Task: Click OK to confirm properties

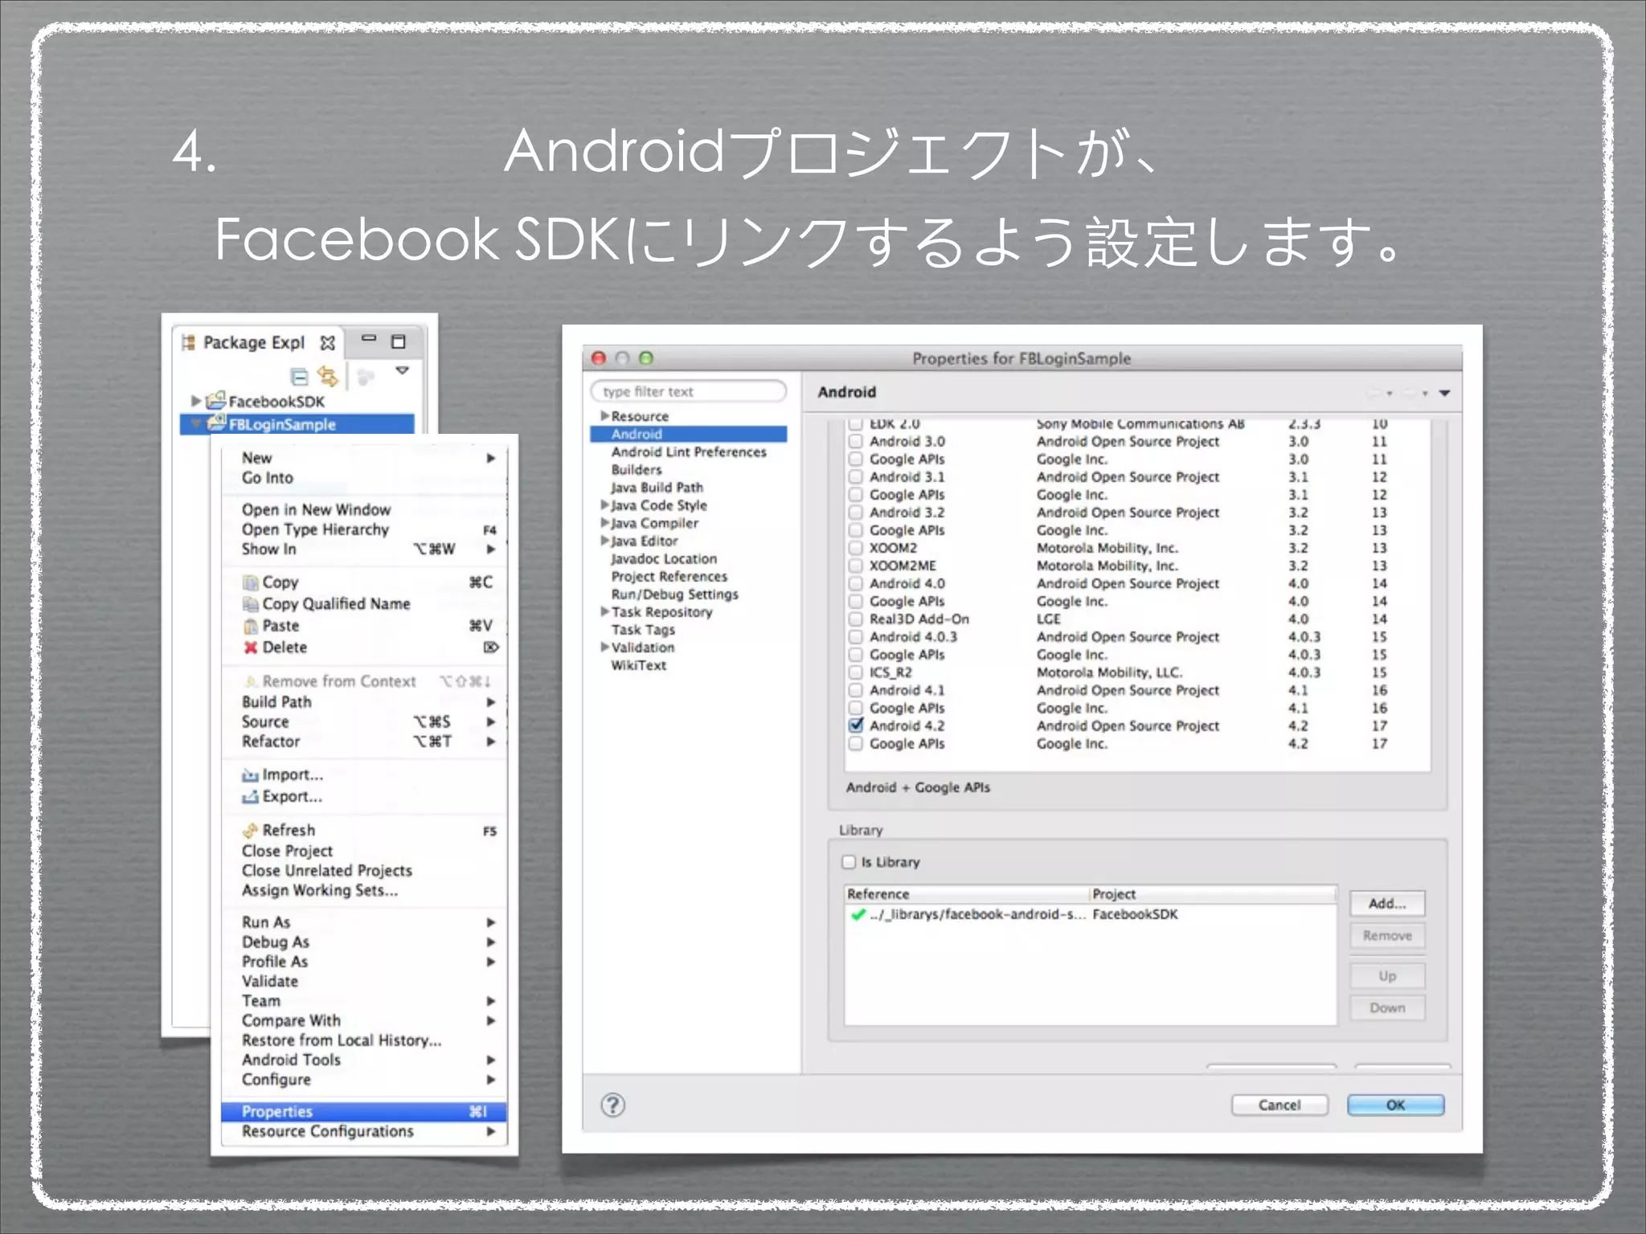Action: [x=1395, y=1105]
